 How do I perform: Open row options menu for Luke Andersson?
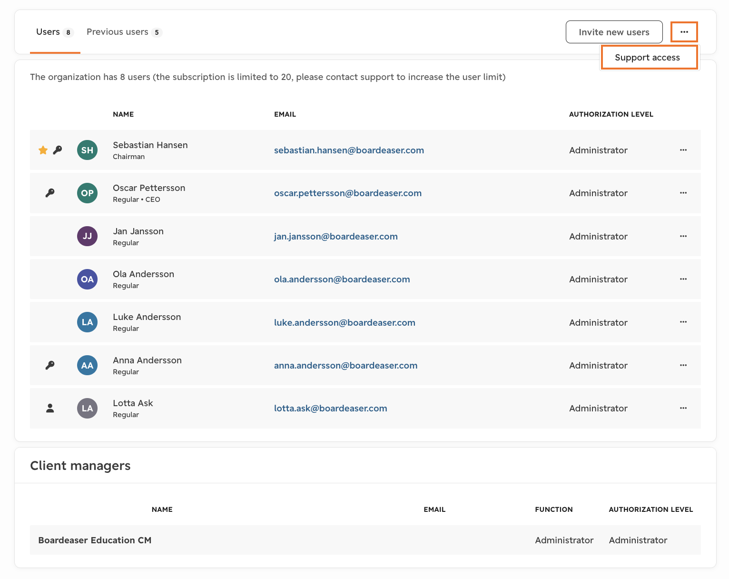click(x=683, y=322)
